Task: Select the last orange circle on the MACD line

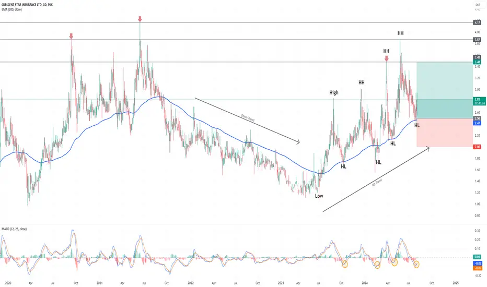Action: (x=416, y=265)
